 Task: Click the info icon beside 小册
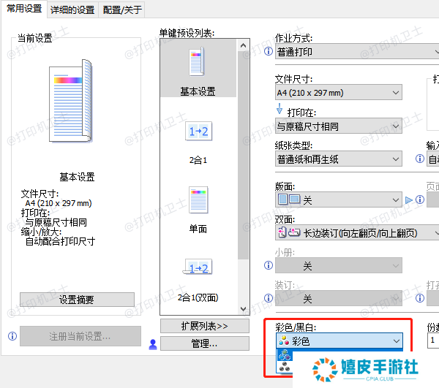[x=269, y=265]
